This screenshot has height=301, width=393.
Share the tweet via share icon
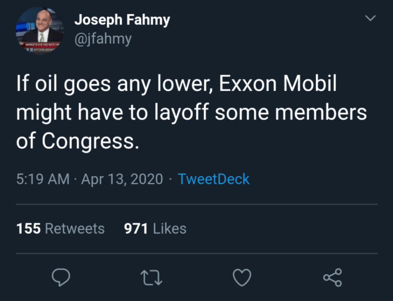[x=332, y=277]
